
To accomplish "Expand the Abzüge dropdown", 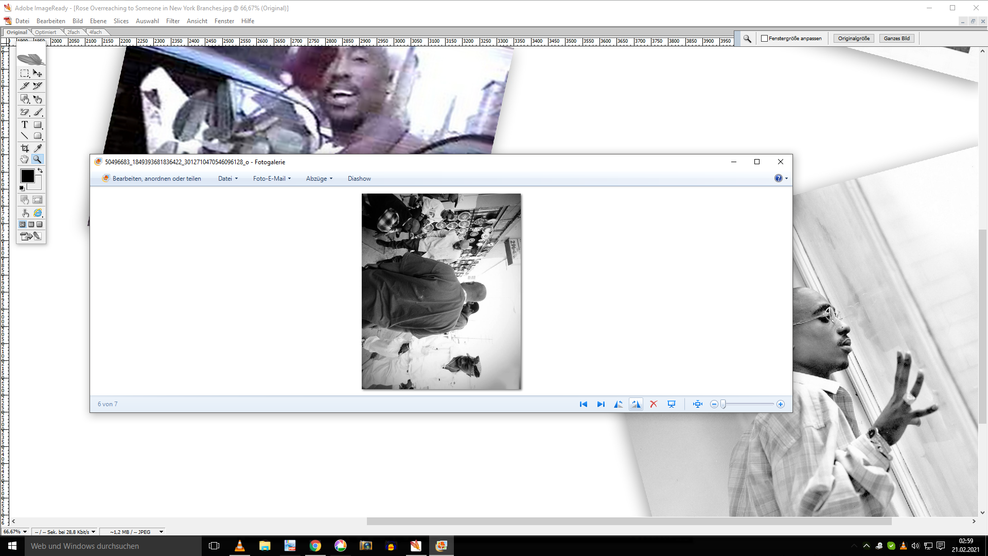I will point(319,179).
